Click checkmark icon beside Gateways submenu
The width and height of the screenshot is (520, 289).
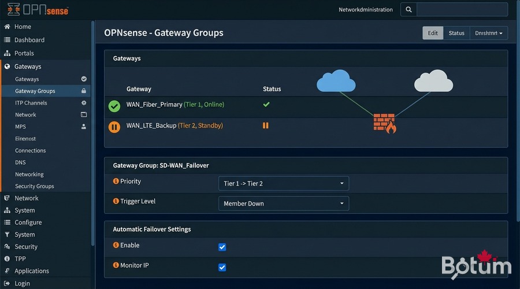[84, 79]
